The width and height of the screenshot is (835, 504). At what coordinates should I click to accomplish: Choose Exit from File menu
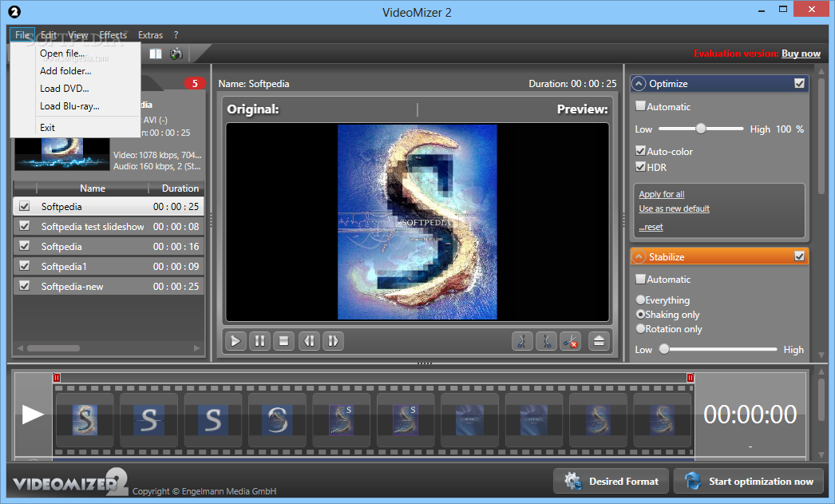point(75,127)
